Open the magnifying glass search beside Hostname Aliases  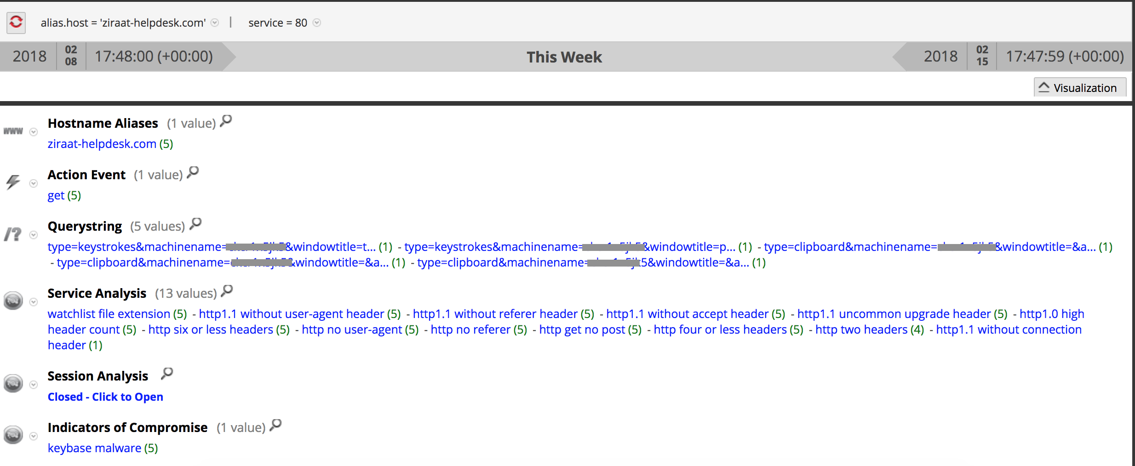pyautogui.click(x=225, y=121)
